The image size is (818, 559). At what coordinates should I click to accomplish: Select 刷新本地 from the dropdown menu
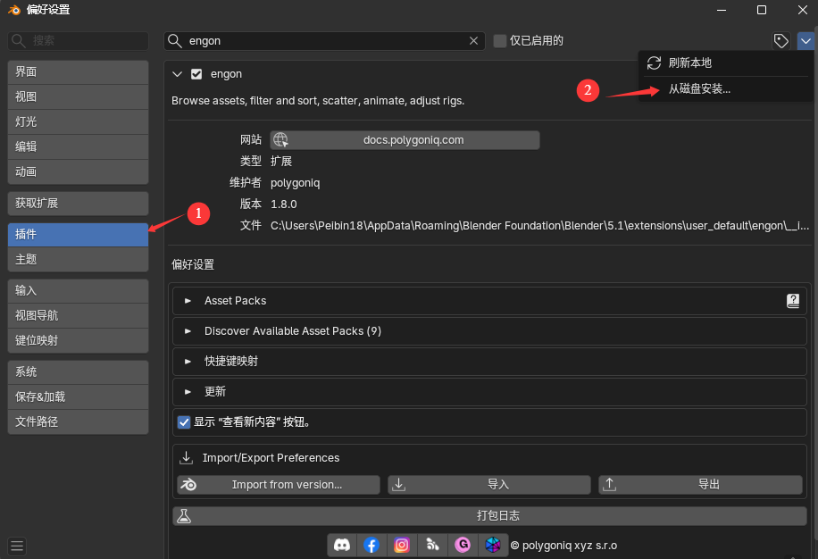726,63
